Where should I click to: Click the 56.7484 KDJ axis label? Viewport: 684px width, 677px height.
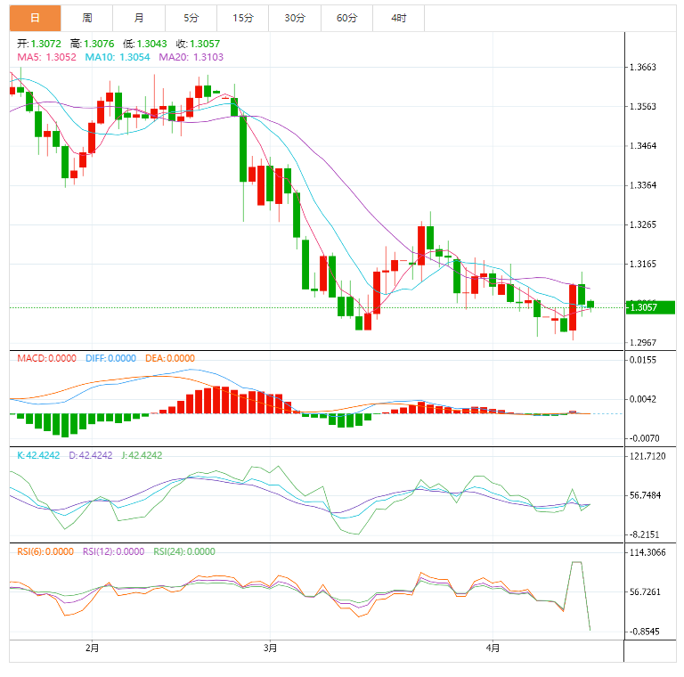[x=645, y=495]
